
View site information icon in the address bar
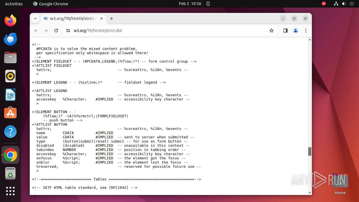[x=68, y=31]
